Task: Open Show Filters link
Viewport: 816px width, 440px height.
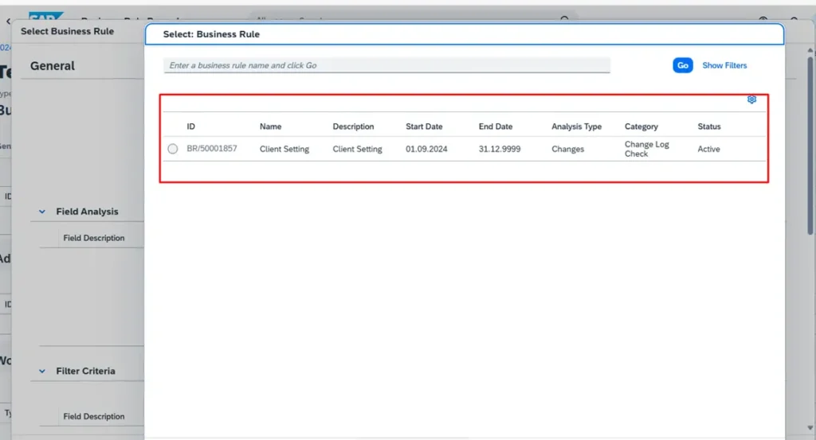Action: pyautogui.click(x=724, y=65)
